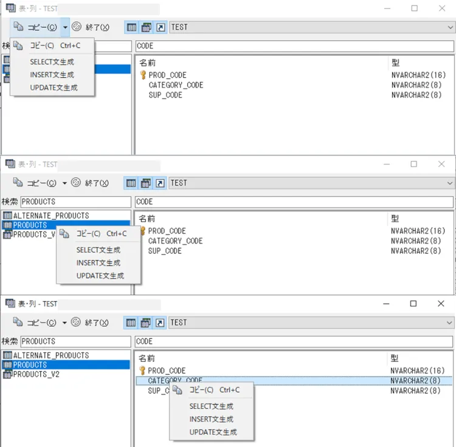
Task: Click NVARCHAR2(8) in highlighted CATEGORY_CODE row, bottom window
Action: coord(415,381)
